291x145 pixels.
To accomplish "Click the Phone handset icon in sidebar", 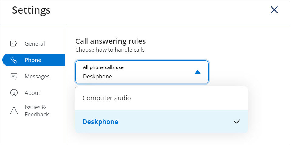I will click(14, 60).
